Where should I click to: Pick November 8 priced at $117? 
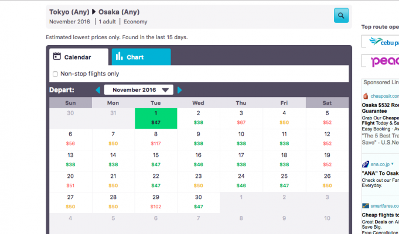[155, 139]
